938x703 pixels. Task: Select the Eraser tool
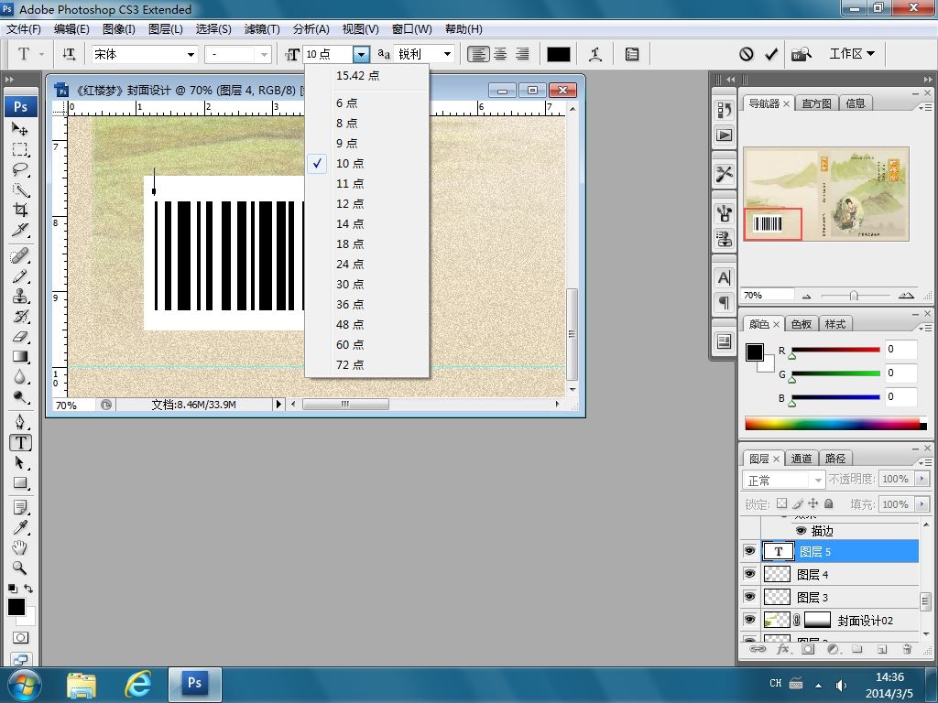click(20, 337)
